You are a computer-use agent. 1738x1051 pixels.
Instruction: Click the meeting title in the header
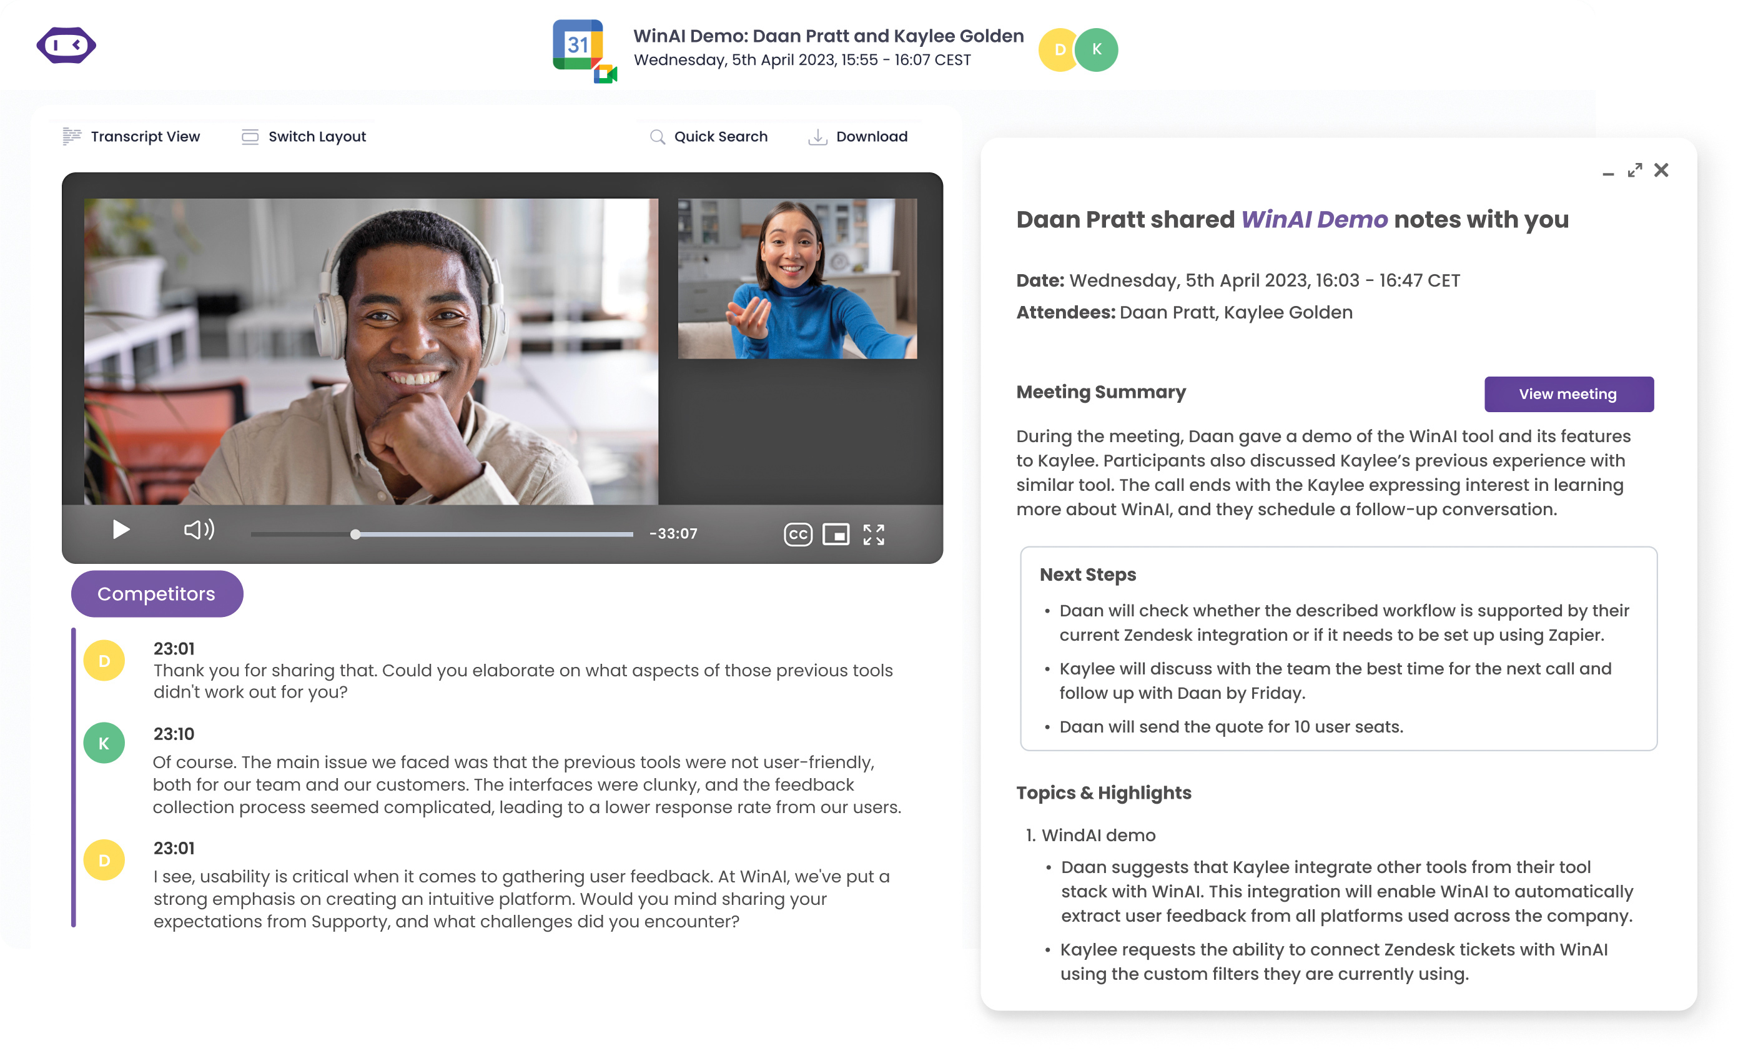(828, 36)
